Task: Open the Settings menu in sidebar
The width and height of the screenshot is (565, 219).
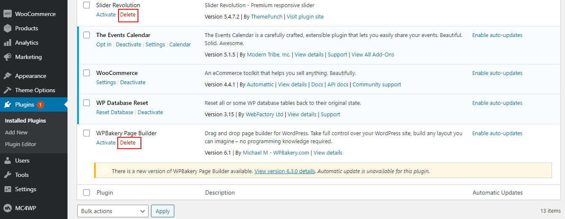Action: [x=25, y=189]
